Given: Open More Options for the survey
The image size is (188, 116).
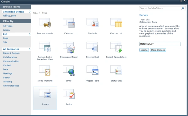Looking at the screenshot, I should pyautogui.click(x=158, y=50).
